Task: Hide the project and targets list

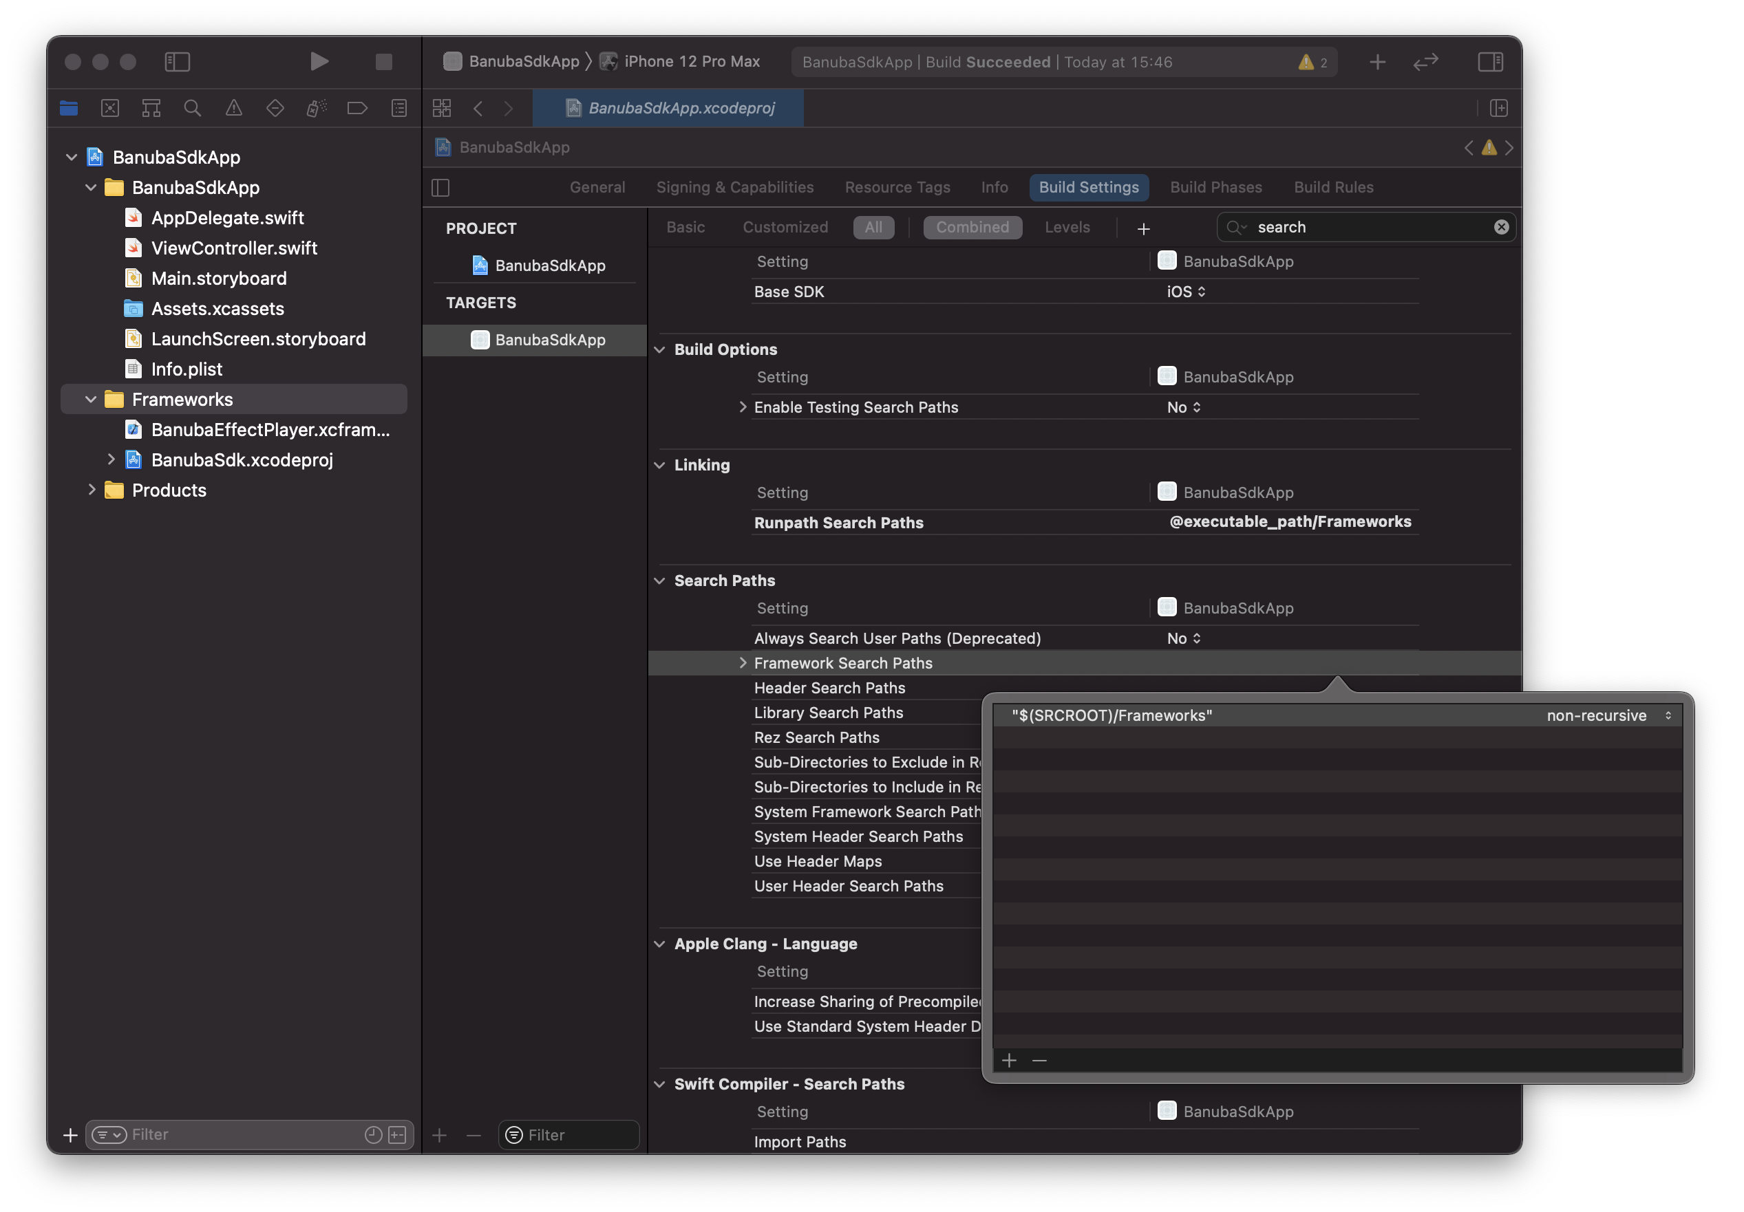Action: coord(440,186)
